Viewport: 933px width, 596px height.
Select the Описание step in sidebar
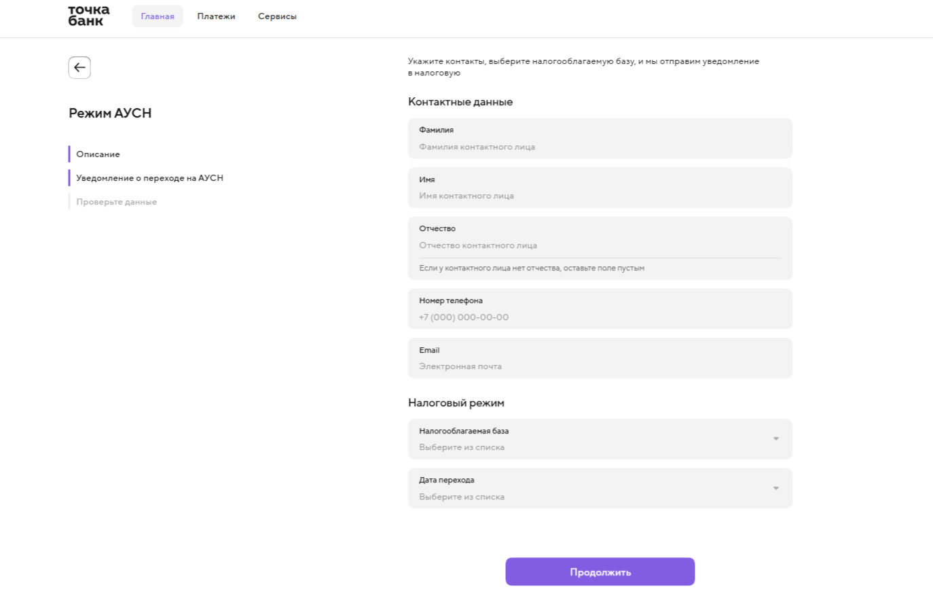coord(98,154)
